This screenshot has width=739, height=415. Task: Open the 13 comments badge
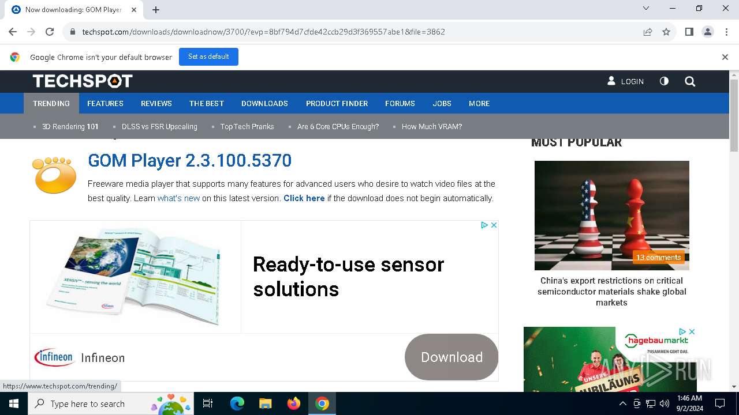pos(658,258)
